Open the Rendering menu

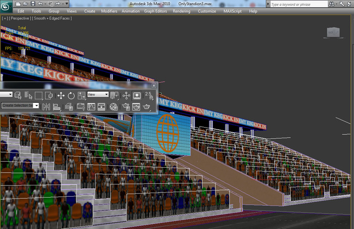click(182, 11)
